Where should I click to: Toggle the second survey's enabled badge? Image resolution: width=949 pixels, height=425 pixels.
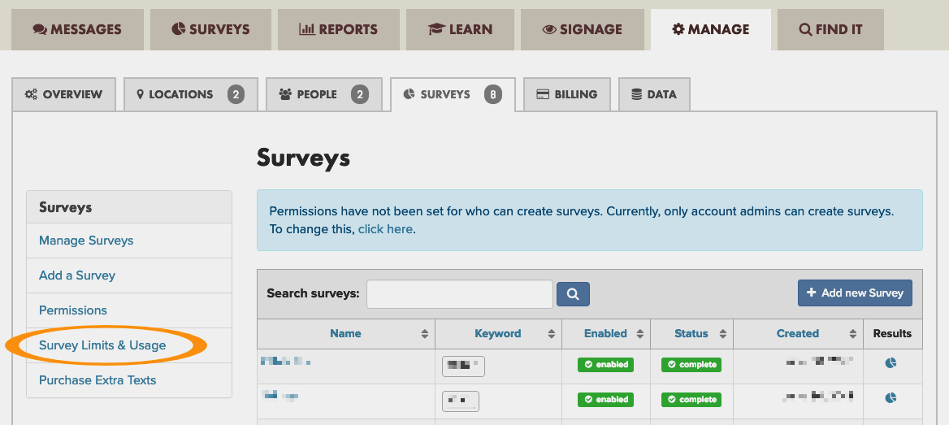tap(605, 400)
